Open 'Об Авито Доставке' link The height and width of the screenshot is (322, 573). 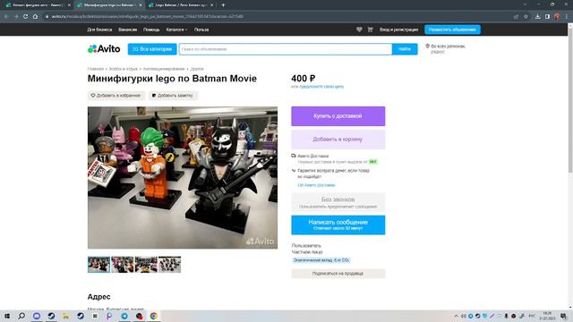(316, 185)
